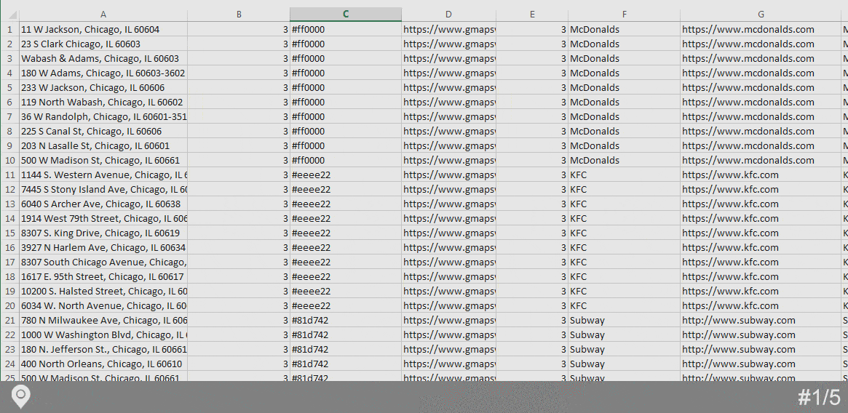Click cell '3927 N Harlem Ave, Chicago, IL 60634'

(103, 248)
